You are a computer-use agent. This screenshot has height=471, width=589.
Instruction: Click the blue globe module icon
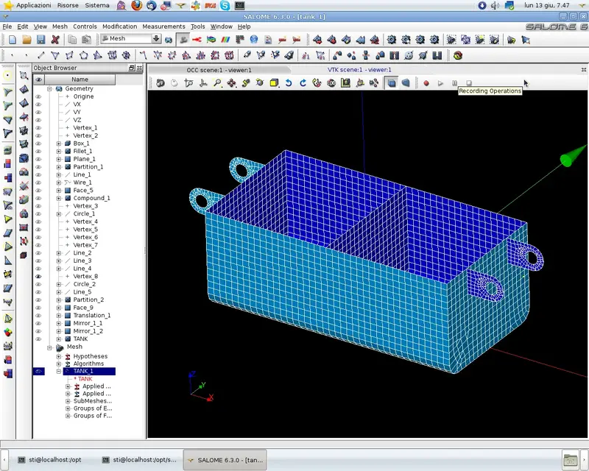254,40
